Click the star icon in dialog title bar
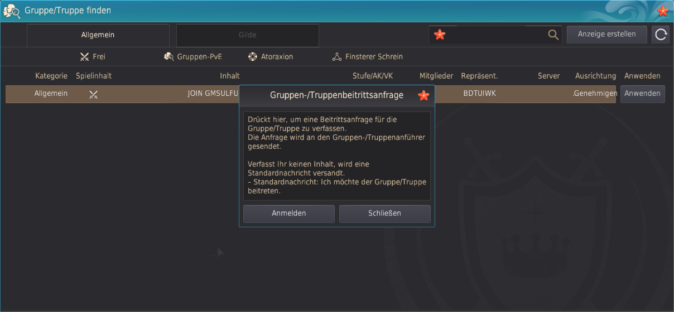Image resolution: width=674 pixels, height=312 pixels. 423,95
